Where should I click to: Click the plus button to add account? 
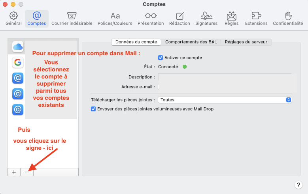14,172
